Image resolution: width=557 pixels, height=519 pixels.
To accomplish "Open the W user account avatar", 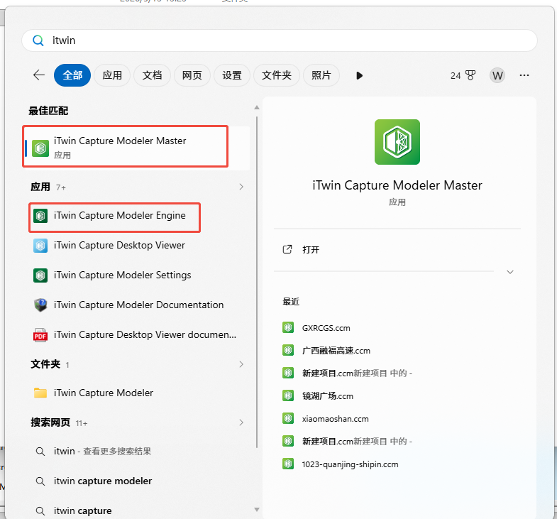I will (497, 75).
